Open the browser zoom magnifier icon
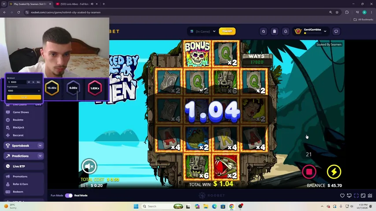The width and height of the screenshot is (376, 211). pyautogui.click(x=331, y=12)
